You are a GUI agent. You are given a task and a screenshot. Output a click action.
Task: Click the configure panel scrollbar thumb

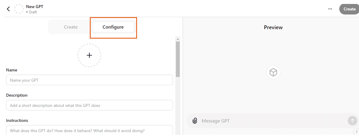point(178,59)
